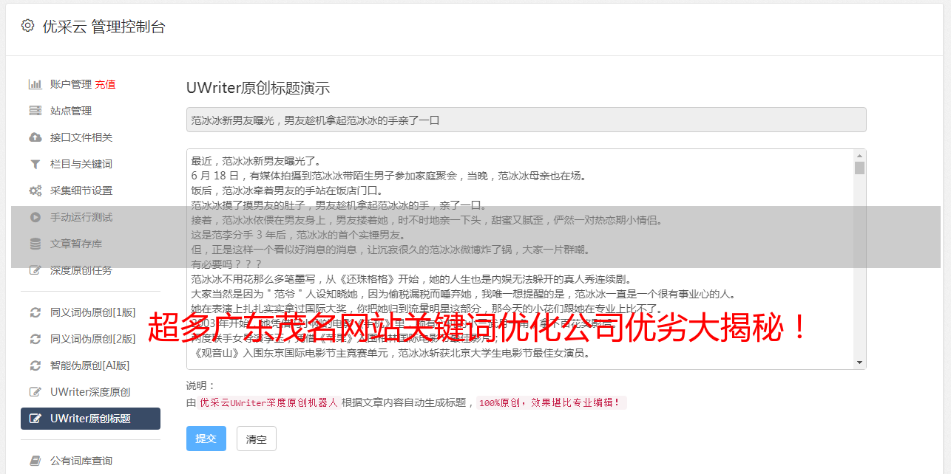Click the edit icon for 深度原创任务

pyautogui.click(x=35, y=270)
